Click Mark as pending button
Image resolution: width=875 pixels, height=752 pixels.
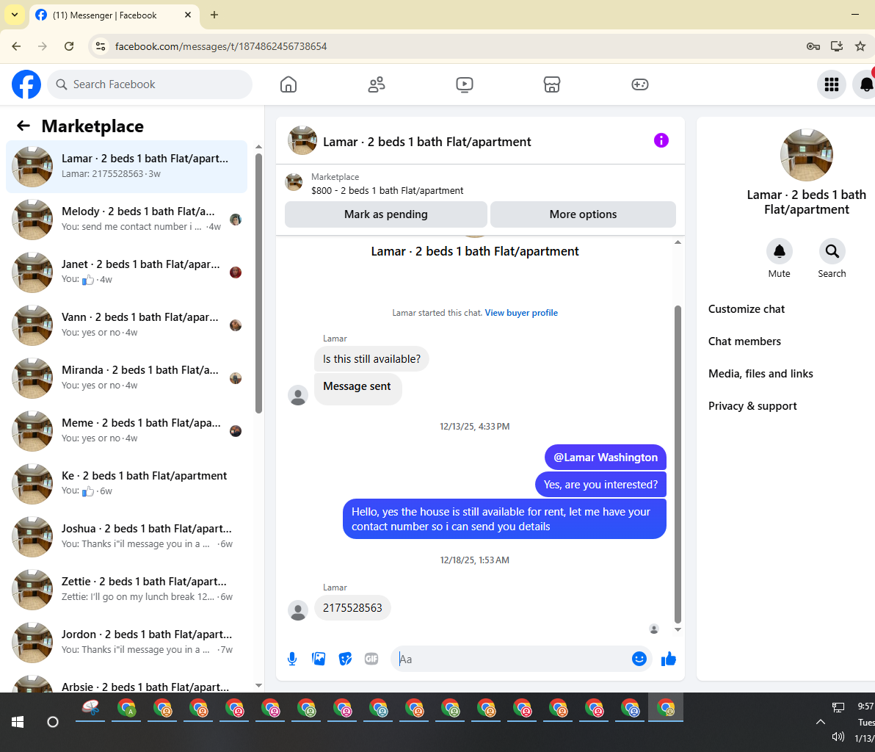point(385,214)
